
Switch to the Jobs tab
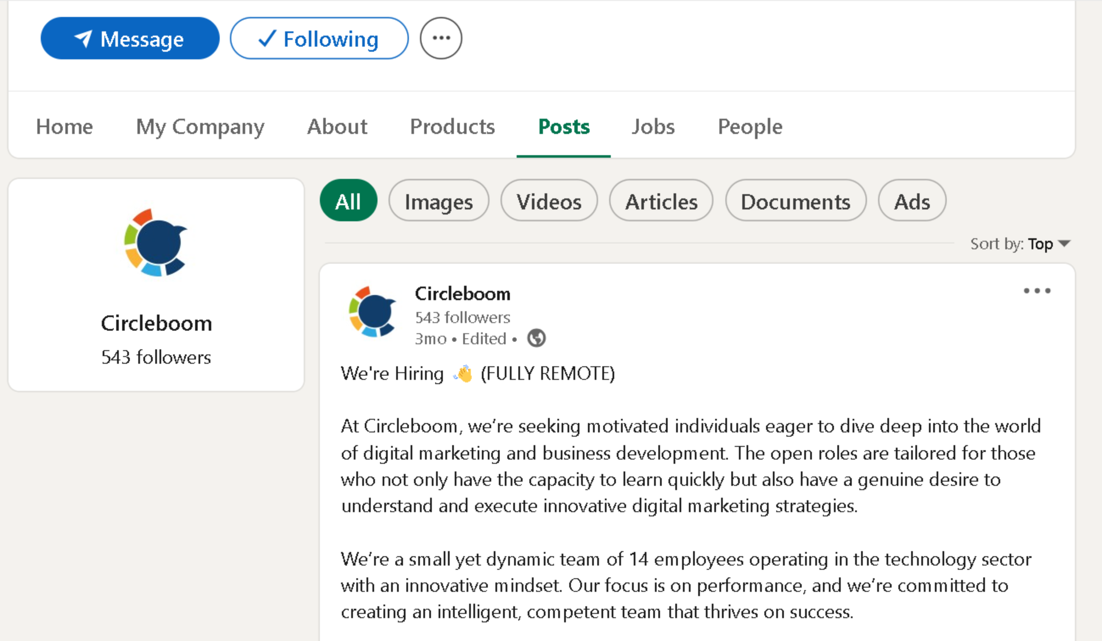(653, 127)
